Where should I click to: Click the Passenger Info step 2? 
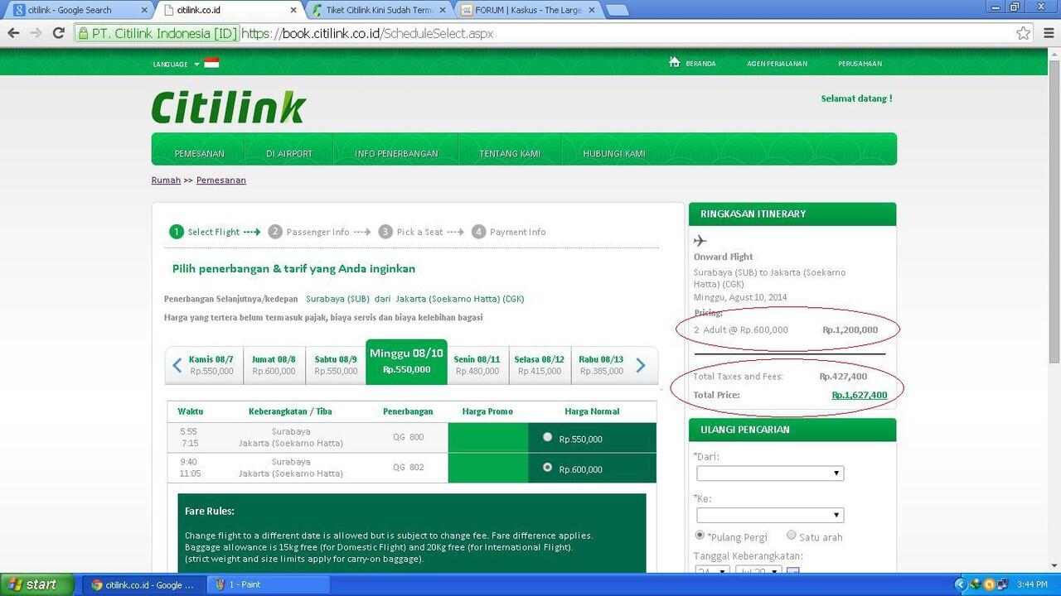(308, 232)
